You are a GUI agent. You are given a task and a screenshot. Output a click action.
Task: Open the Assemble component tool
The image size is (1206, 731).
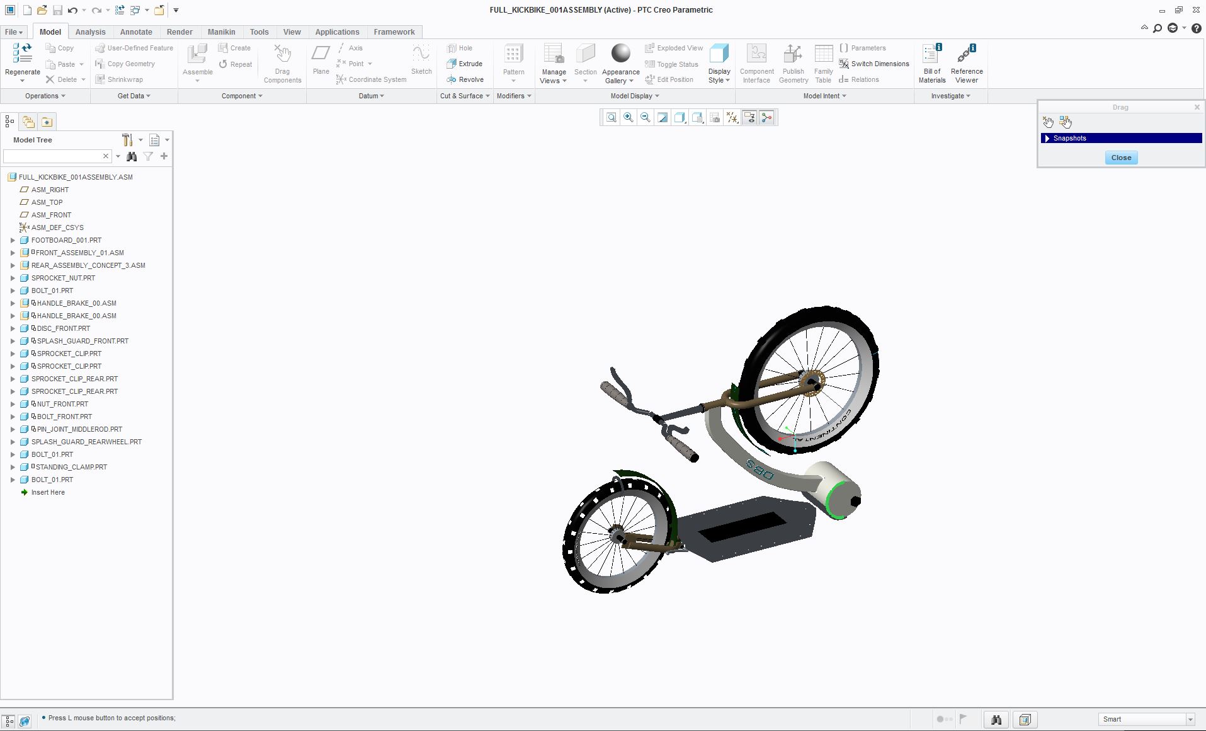[197, 55]
